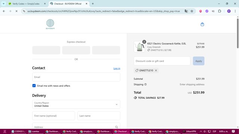Go back to the previous page
This screenshot has height=134, width=239.
pos(4,11)
